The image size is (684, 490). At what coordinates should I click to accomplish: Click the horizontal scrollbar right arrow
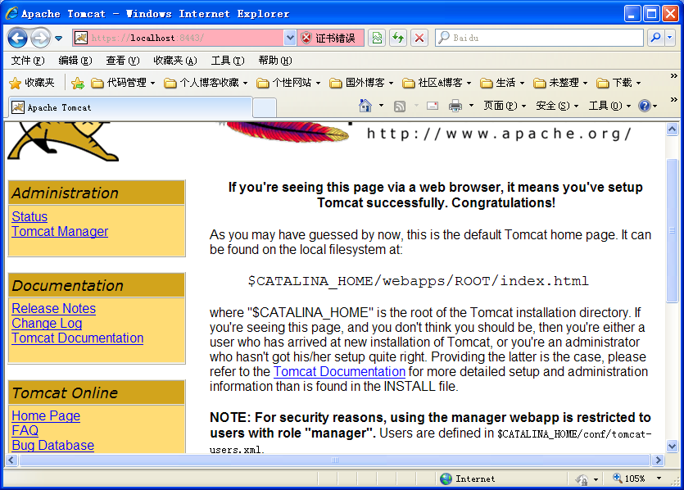pyautogui.click(x=658, y=460)
